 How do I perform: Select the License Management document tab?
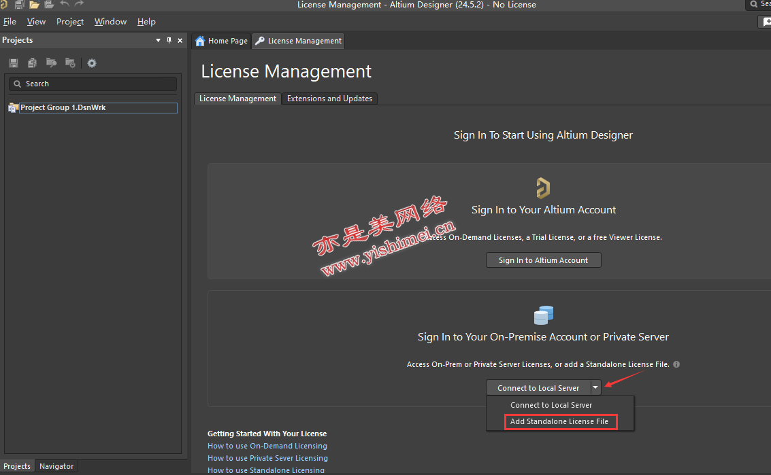(298, 41)
